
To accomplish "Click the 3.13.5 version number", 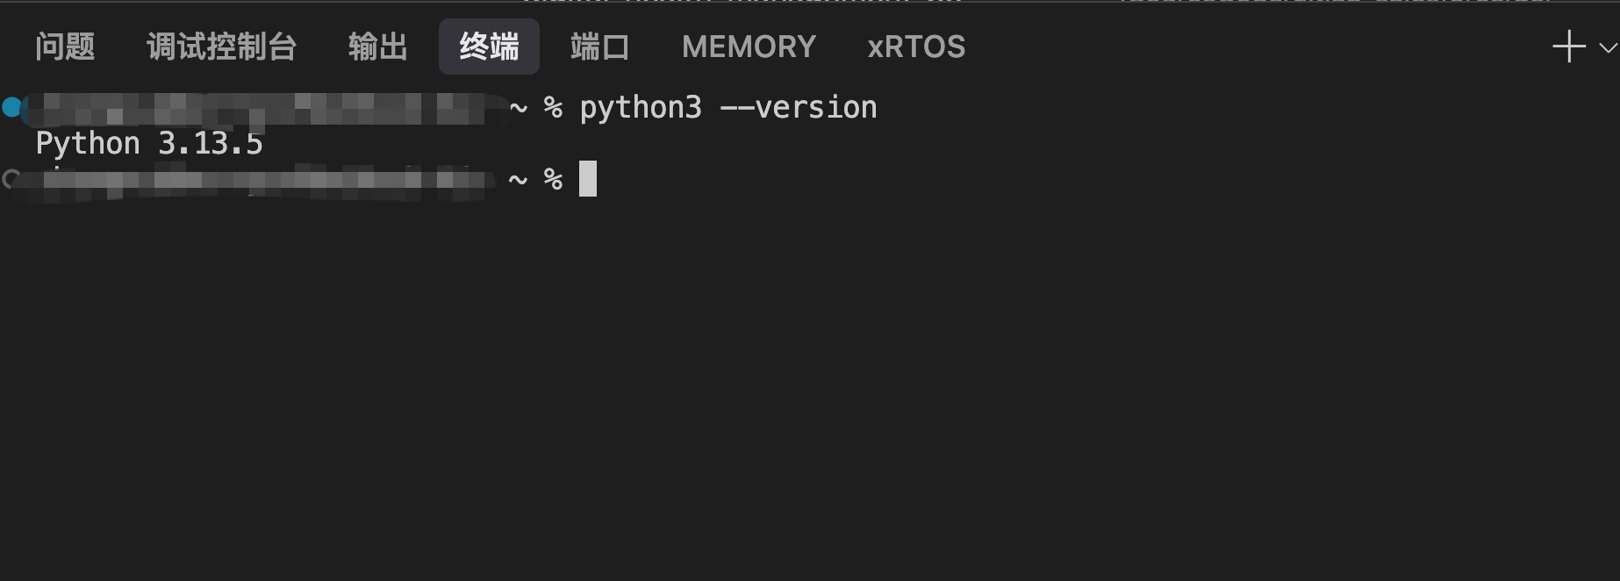I will tap(211, 143).
